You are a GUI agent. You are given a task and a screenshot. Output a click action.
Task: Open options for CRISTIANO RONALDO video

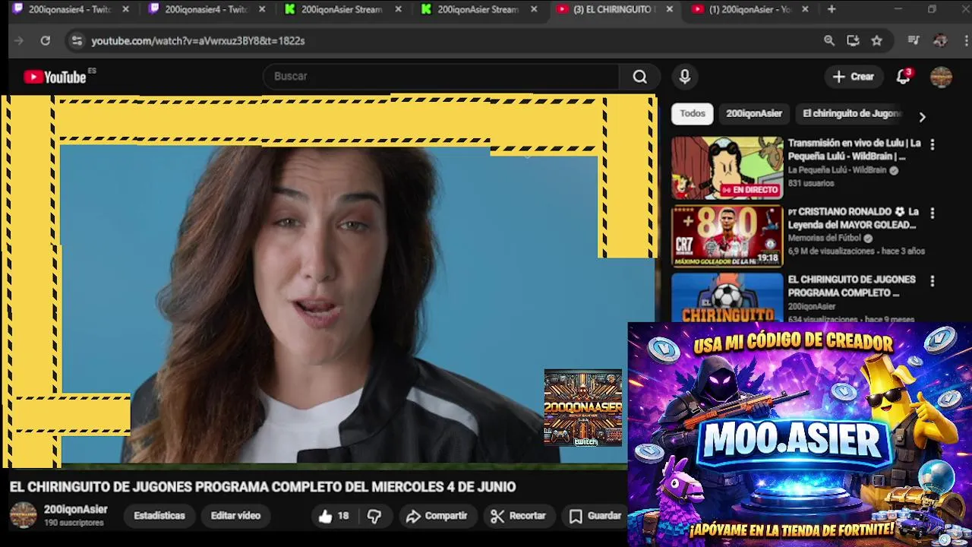click(x=933, y=213)
